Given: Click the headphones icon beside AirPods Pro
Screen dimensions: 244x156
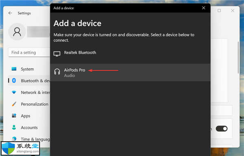Looking at the screenshot, I should [57, 71].
